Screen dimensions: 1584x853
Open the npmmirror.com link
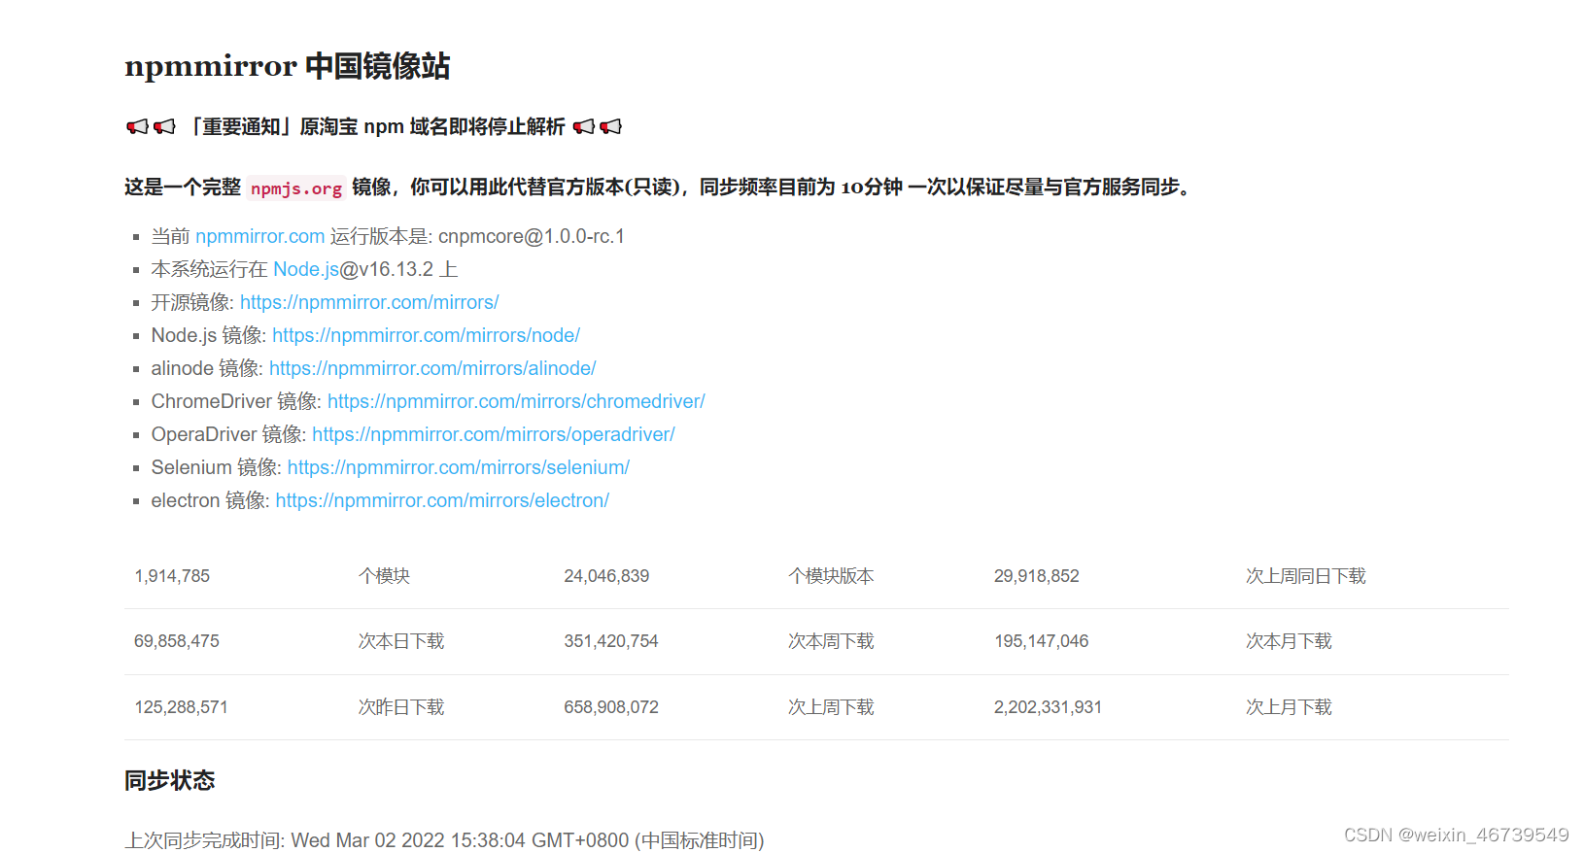click(260, 236)
